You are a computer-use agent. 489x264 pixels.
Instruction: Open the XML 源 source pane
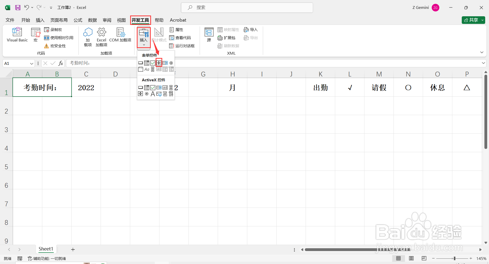coord(209,35)
